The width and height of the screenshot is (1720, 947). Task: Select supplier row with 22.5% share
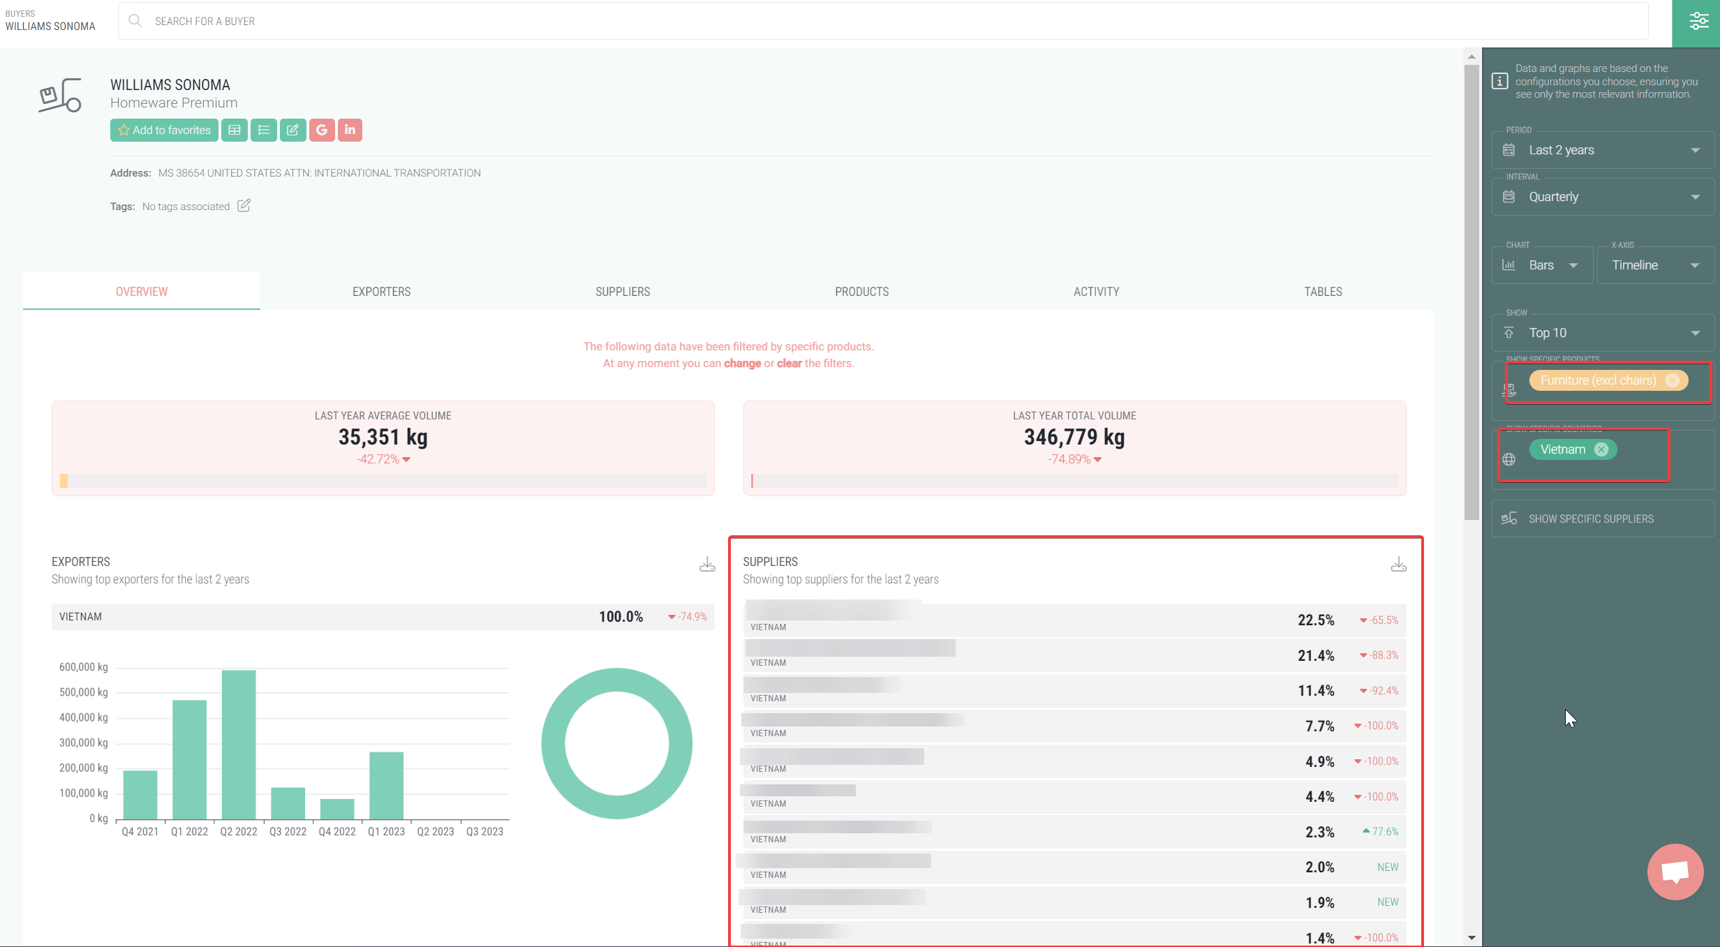tap(1074, 620)
